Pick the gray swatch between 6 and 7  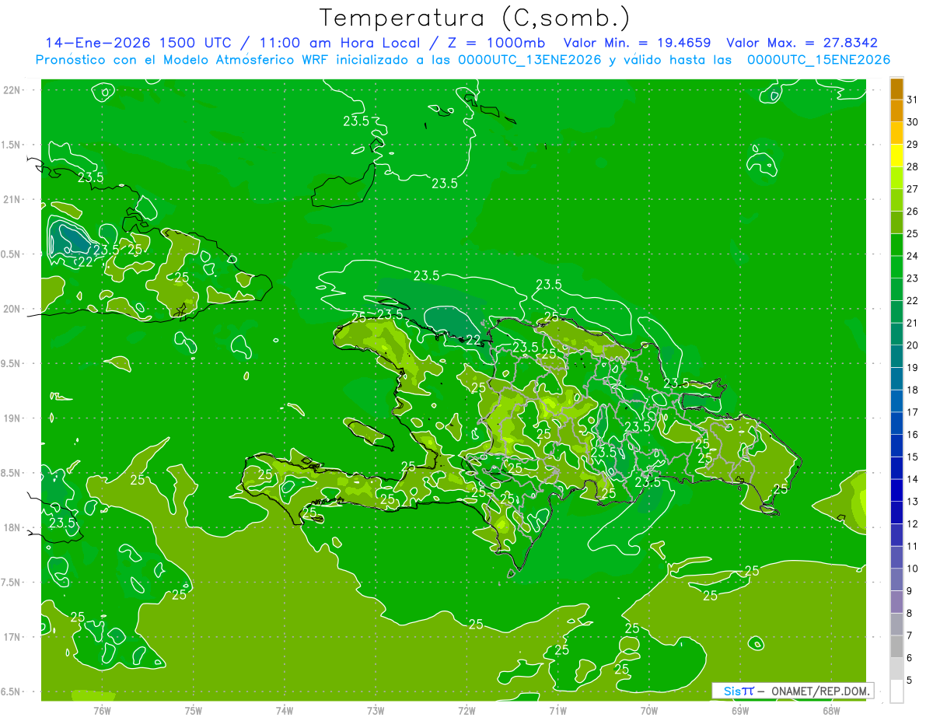(896, 646)
